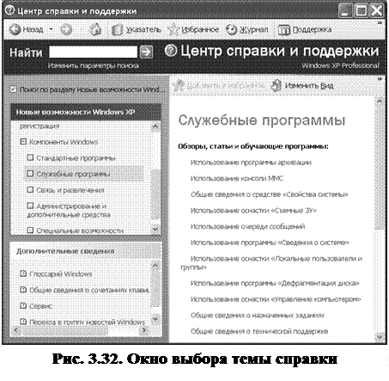Click down arrow of content pane scrollbar
Screen dimensions: 389x381
[x=380, y=337]
